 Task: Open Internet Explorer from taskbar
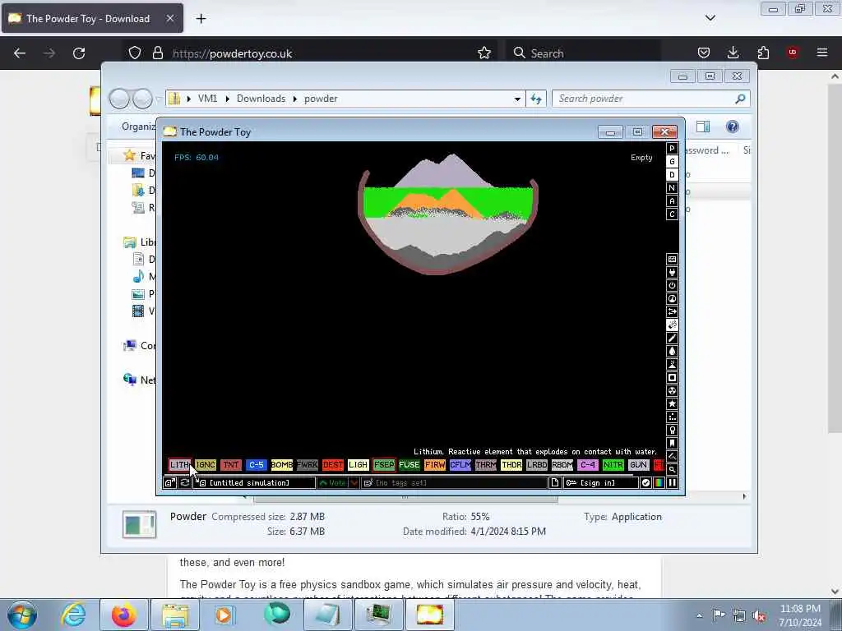coord(73,615)
